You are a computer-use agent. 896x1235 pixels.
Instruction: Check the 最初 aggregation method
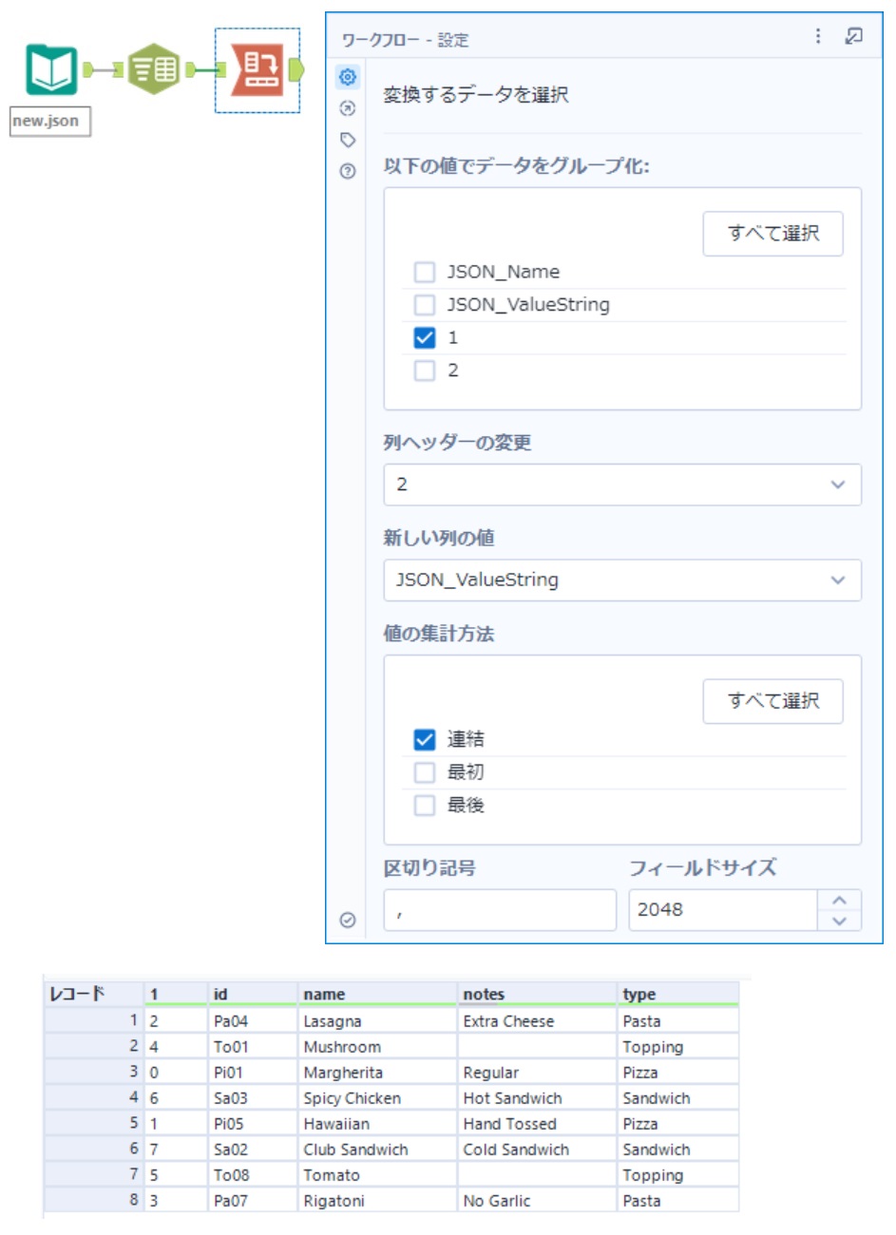click(425, 772)
